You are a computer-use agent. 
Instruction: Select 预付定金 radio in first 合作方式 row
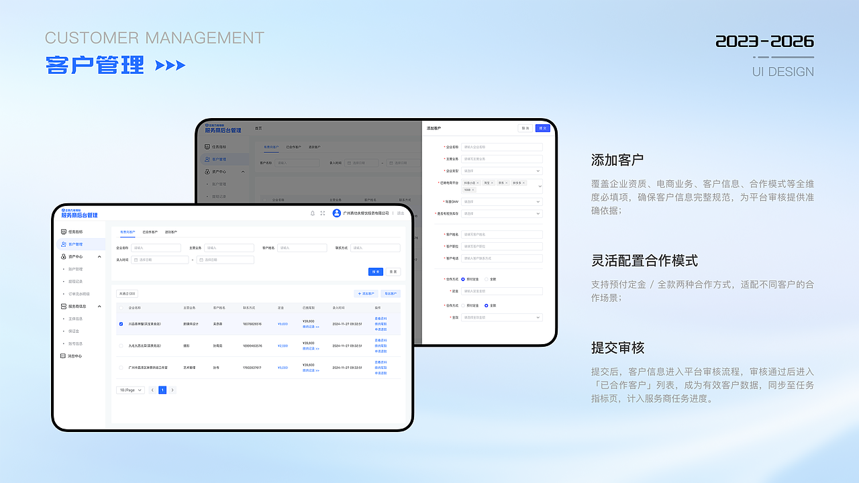tap(463, 279)
